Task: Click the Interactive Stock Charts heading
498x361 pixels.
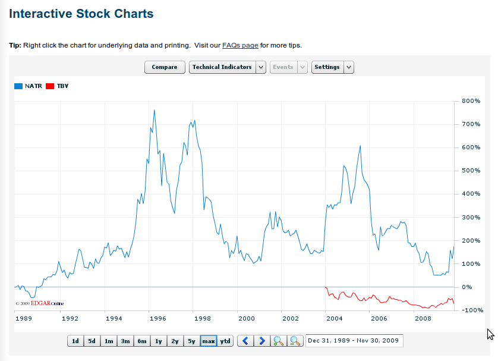Action: 81,14
